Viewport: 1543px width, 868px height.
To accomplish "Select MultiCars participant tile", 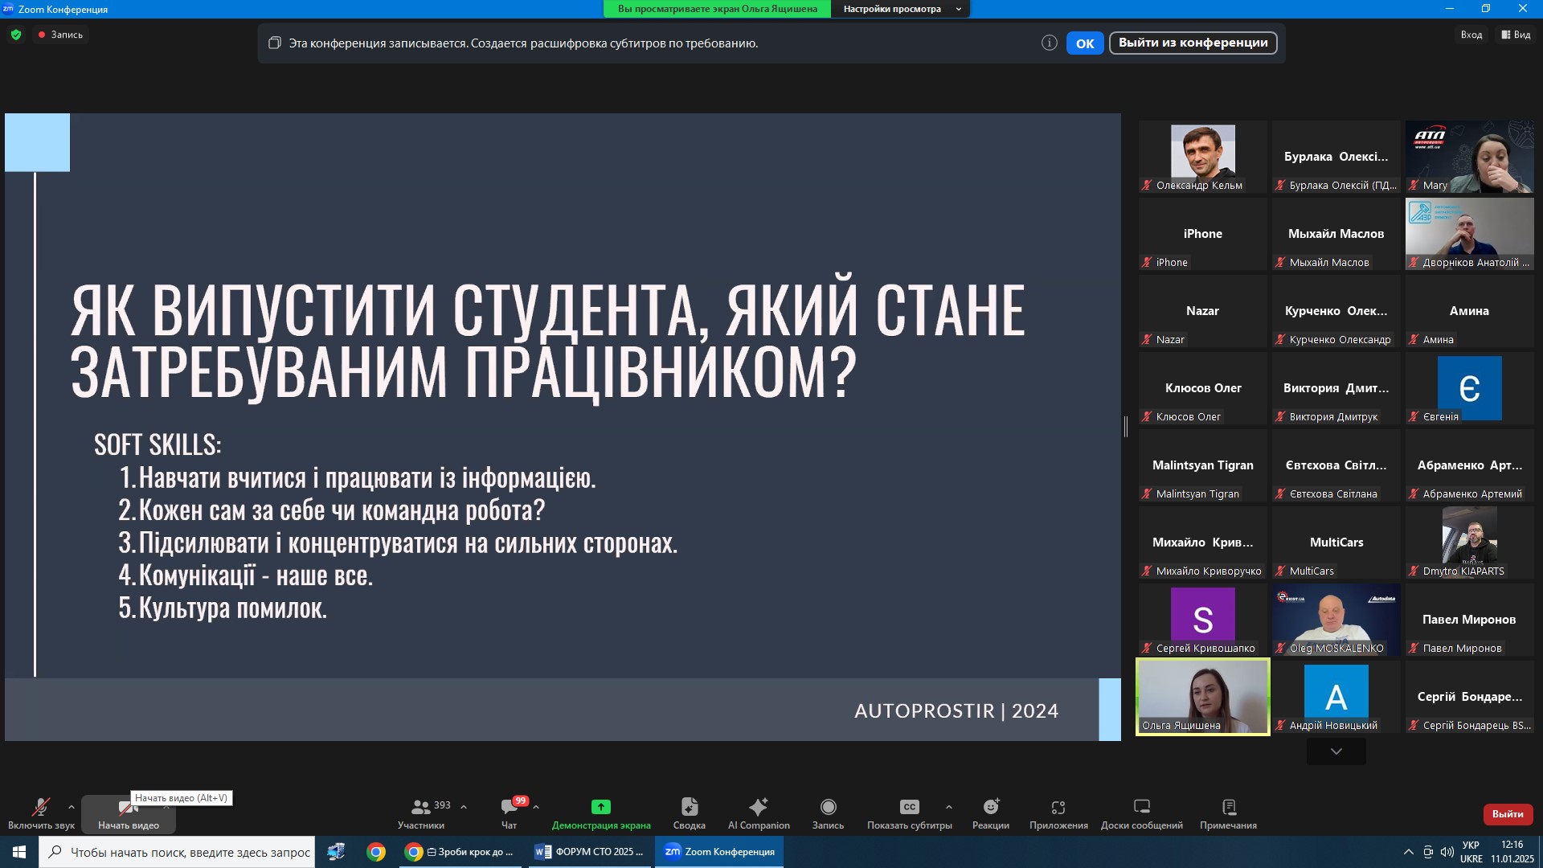I will (1336, 542).
